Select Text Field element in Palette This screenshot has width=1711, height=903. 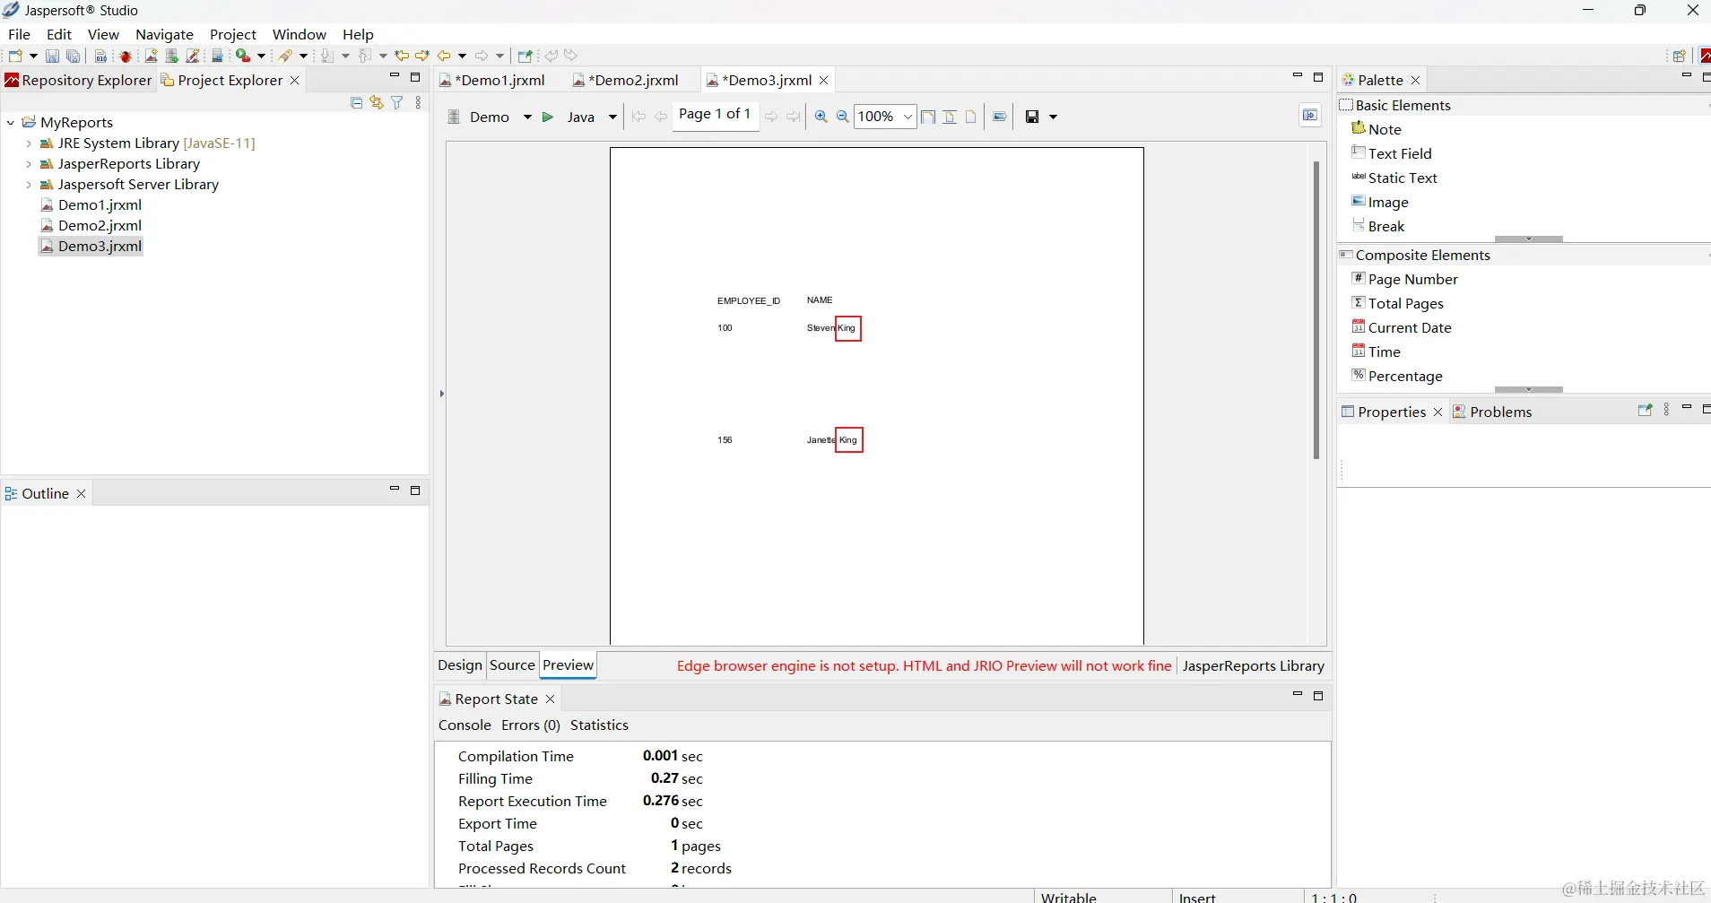[x=1392, y=153]
